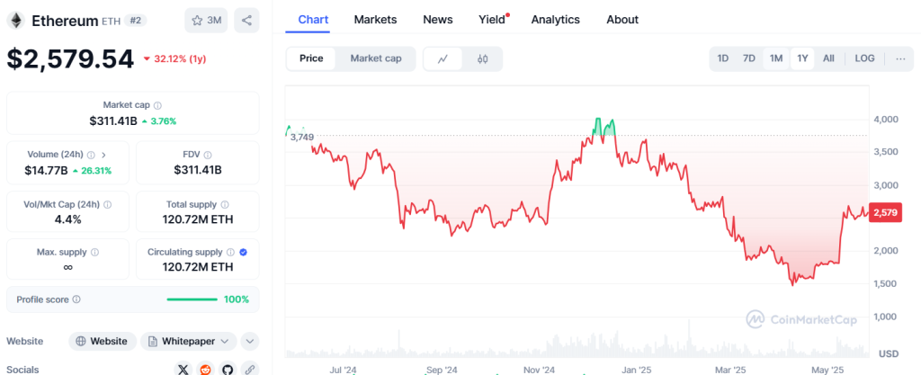Switch to line chart view icon

tap(443, 58)
